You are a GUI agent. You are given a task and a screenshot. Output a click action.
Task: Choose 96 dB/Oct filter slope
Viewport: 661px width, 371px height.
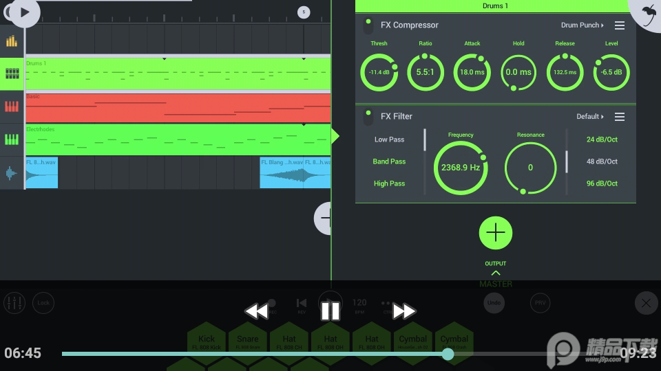pos(602,183)
